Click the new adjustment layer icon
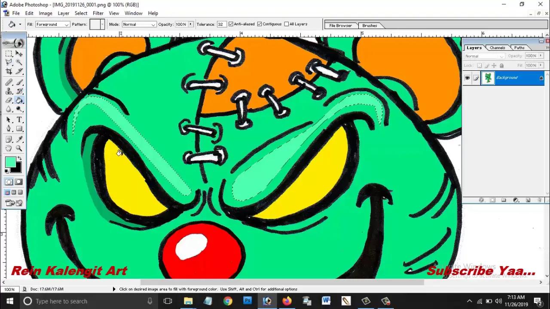Screen dimensions: 550x309 point(516,200)
